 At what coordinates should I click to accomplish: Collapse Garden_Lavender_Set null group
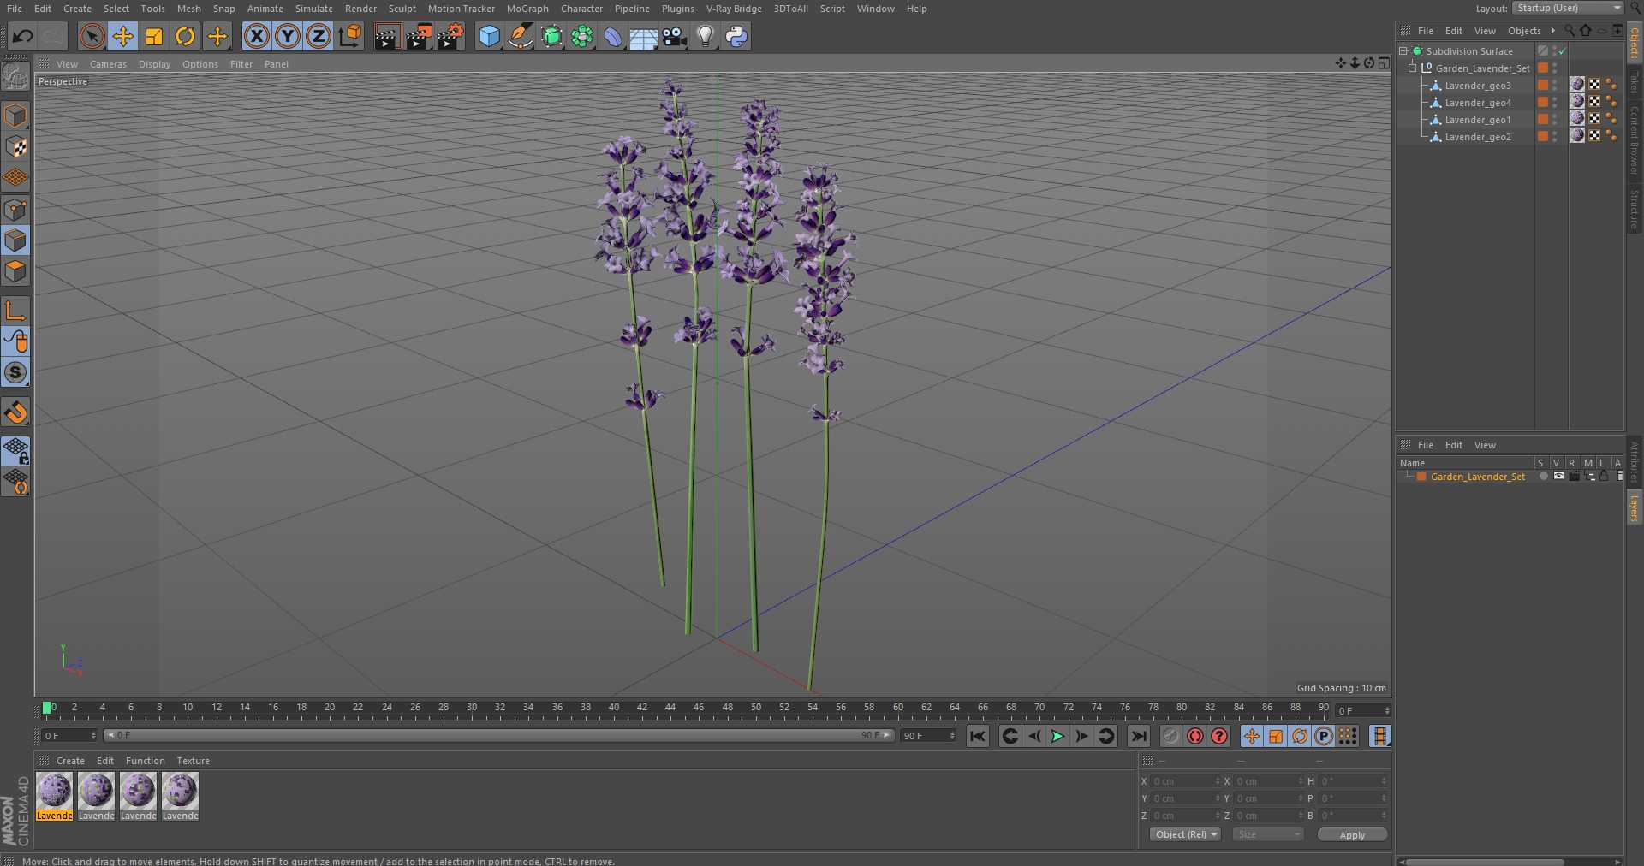[x=1413, y=68]
